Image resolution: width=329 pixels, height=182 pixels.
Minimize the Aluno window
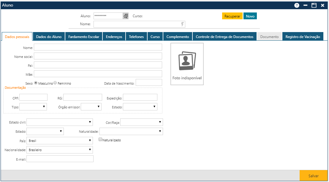pyautogui.click(x=305, y=5)
